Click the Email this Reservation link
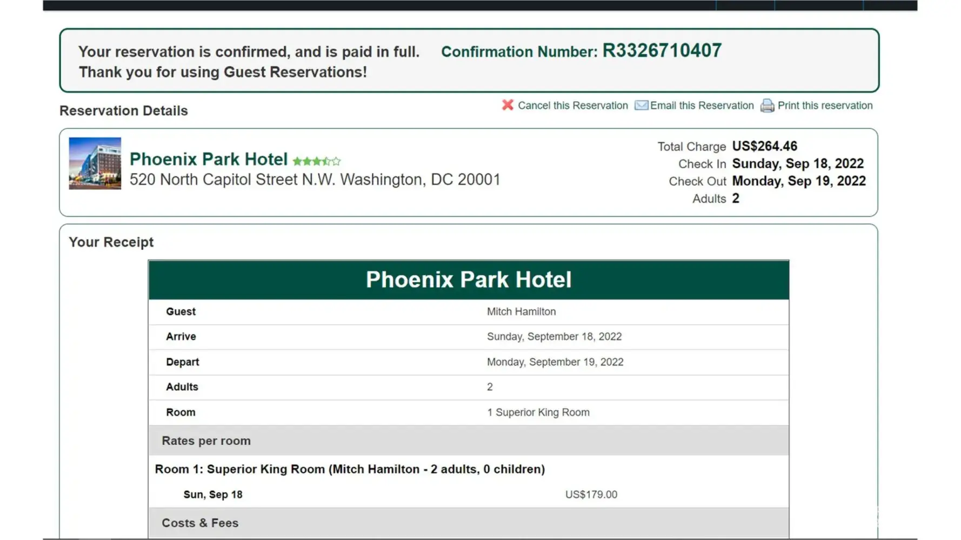 [x=702, y=106]
